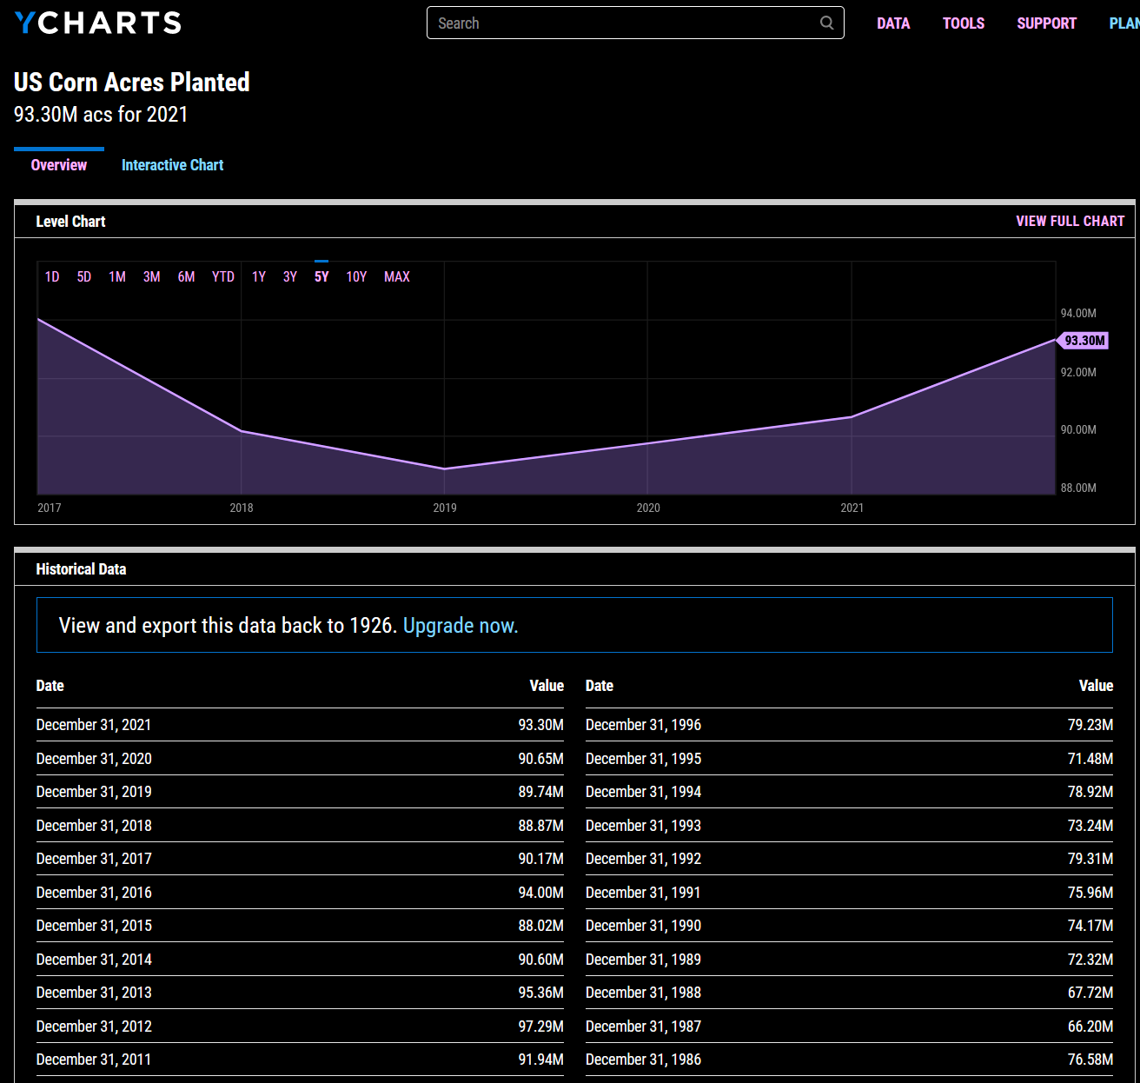Click the right table Value column header
Screen dimensions: 1140x1083
pos(1096,686)
